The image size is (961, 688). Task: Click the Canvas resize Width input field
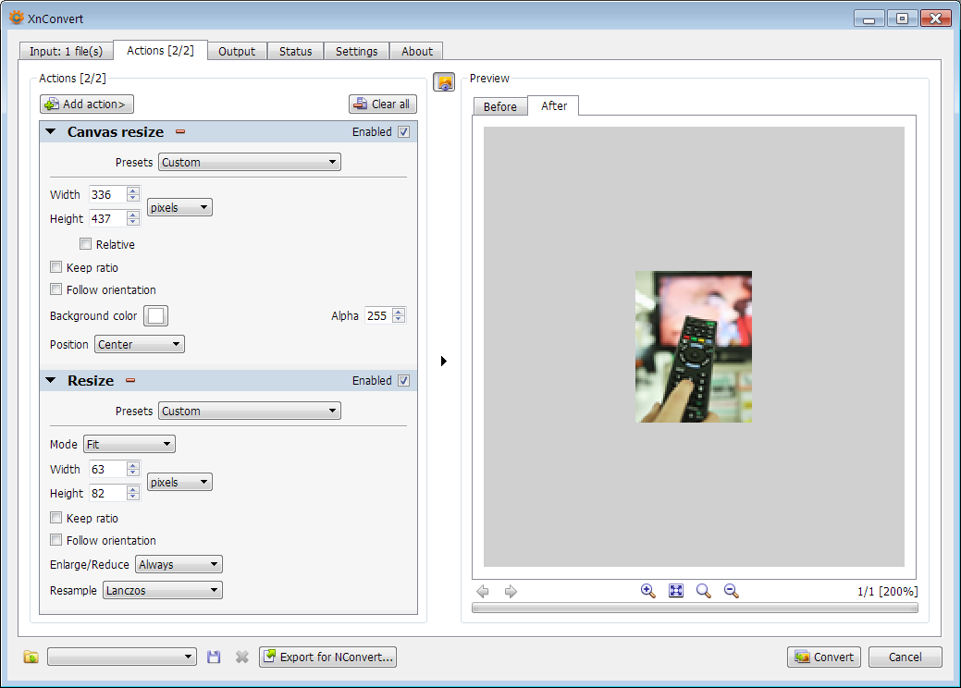click(x=106, y=195)
